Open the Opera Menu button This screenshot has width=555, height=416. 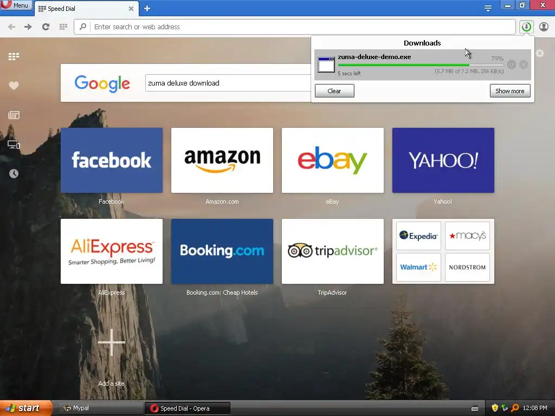(x=16, y=5)
